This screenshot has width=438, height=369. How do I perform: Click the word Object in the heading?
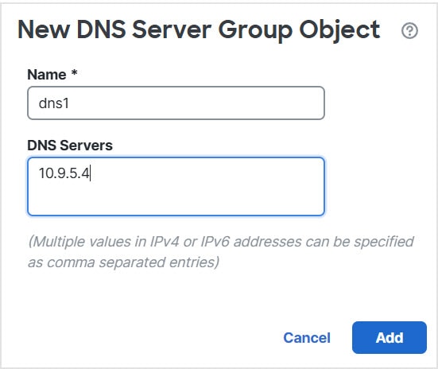pyautogui.click(x=339, y=30)
